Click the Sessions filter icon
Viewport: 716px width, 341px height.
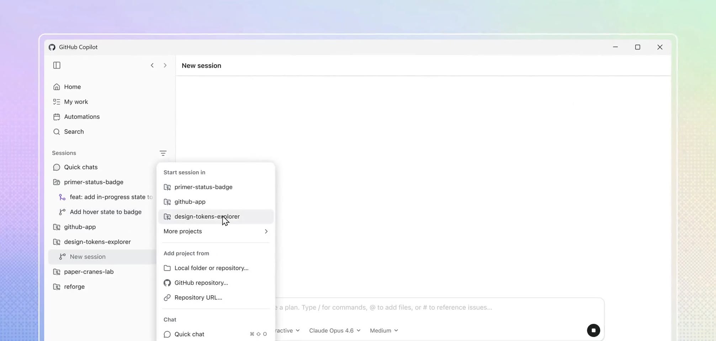pos(163,153)
